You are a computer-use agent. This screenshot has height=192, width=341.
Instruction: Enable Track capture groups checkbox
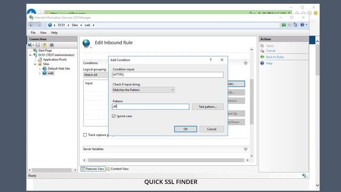coord(85,135)
